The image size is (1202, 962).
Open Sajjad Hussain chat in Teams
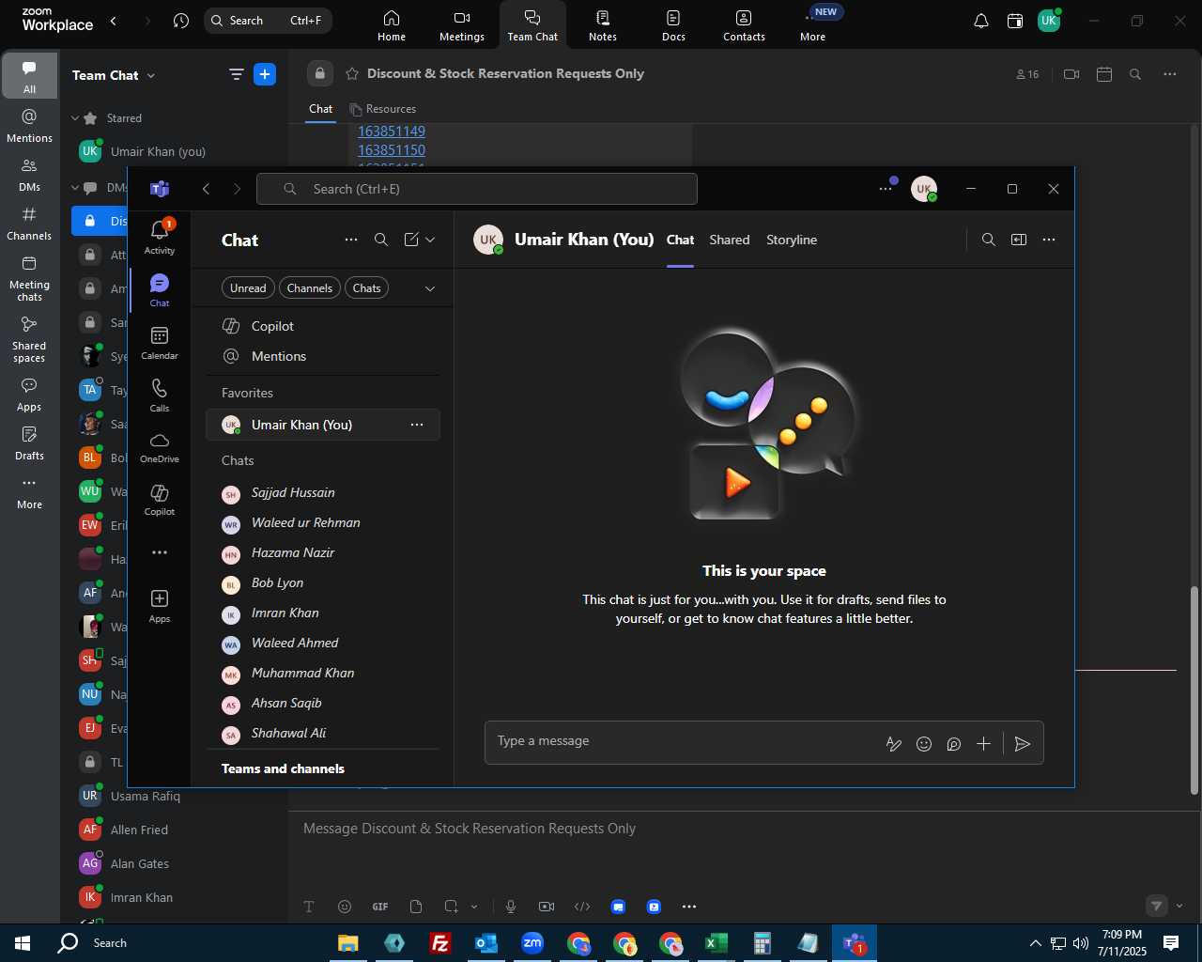(x=323, y=492)
